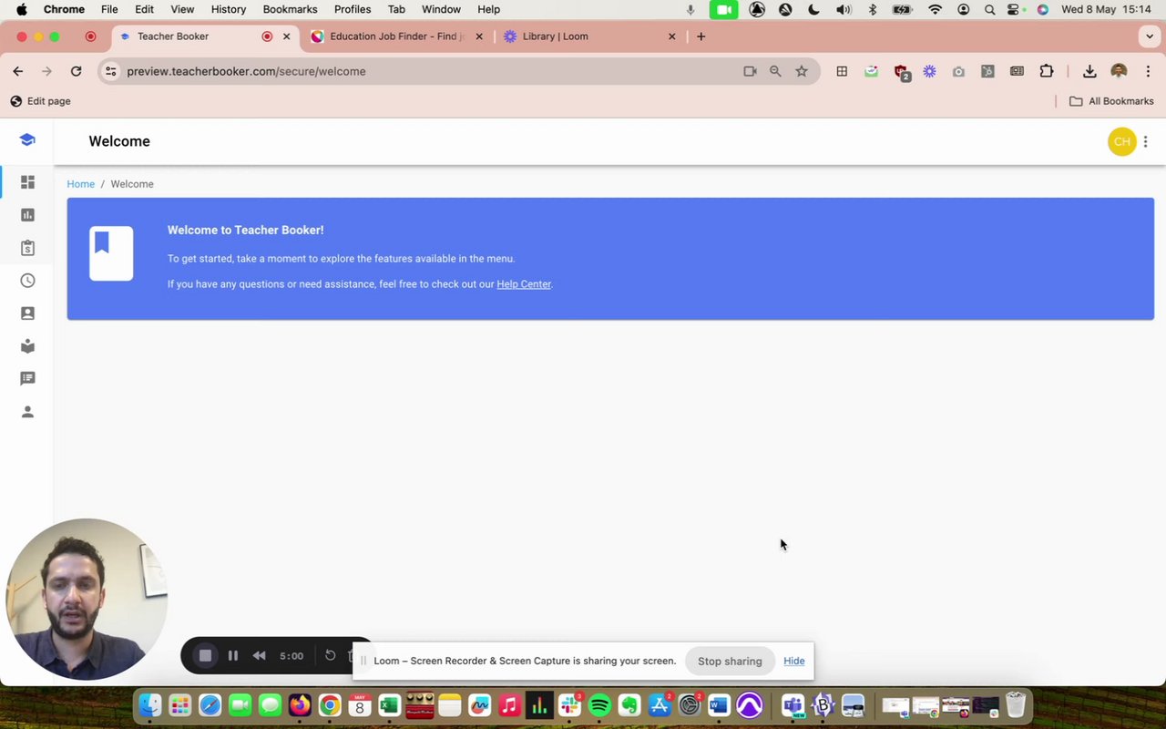Image resolution: width=1166 pixels, height=729 pixels.
Task: Click the HubSpot extension icon
Action: [x=987, y=71]
